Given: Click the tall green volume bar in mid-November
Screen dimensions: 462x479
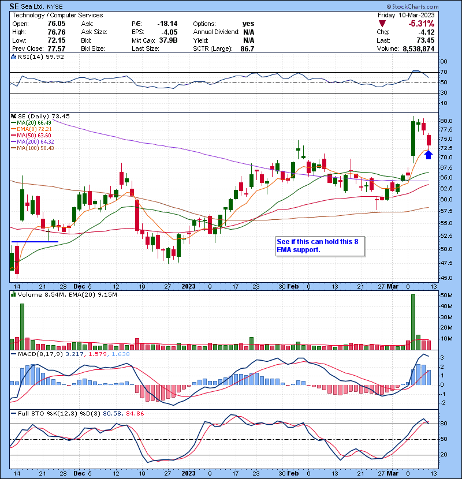Looking at the screenshot, I should [22, 327].
